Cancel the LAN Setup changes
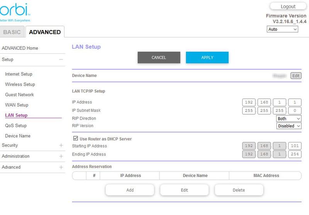This screenshot has width=309, height=215. tap(159, 58)
